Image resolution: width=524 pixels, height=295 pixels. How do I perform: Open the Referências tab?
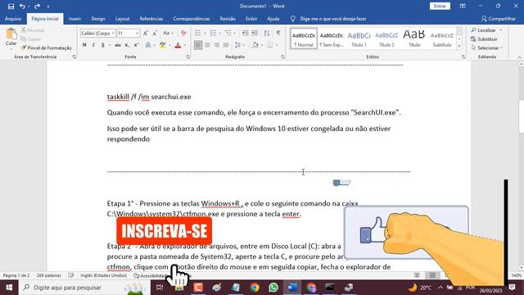(151, 19)
